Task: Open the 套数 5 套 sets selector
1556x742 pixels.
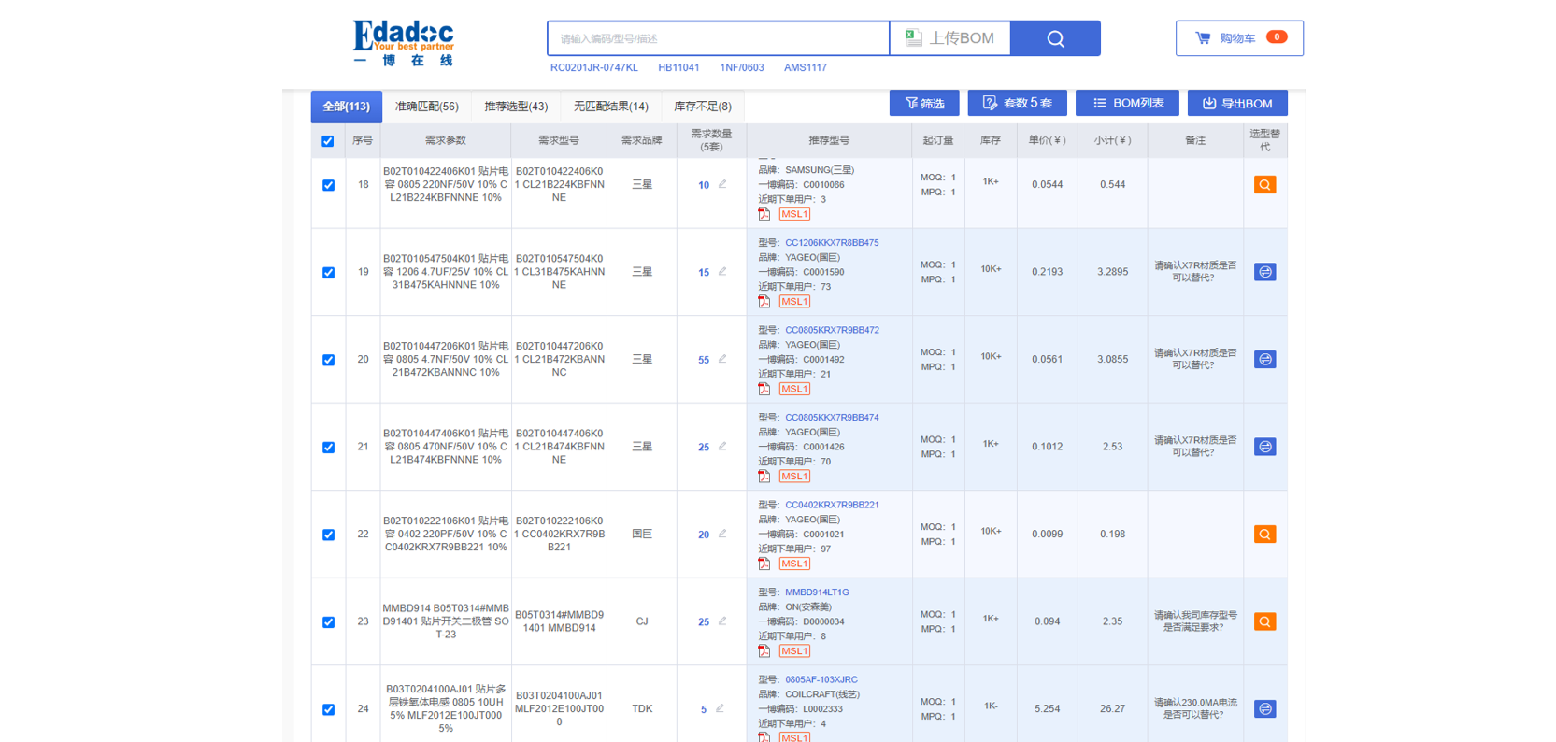Action: click(1017, 103)
